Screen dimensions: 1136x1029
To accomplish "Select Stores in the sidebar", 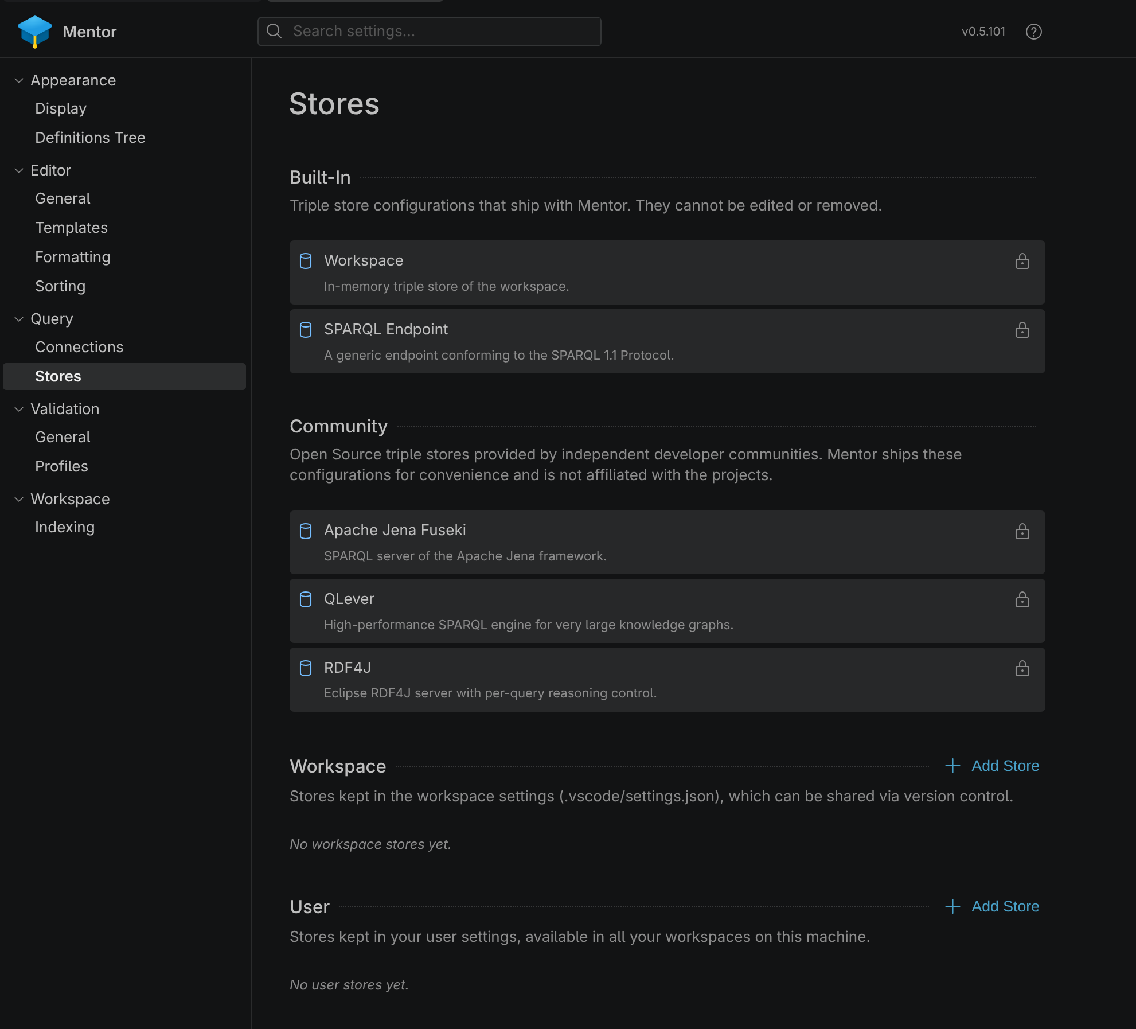I will 124,376.
